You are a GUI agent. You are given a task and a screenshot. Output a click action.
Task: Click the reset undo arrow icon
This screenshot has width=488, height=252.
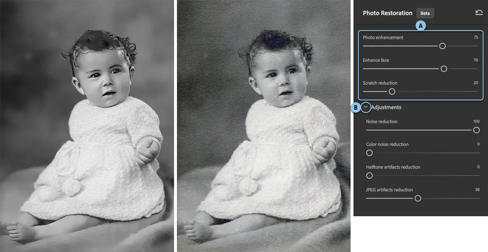pyautogui.click(x=479, y=13)
